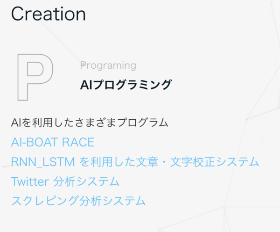This screenshot has width=280, height=232.
Task: Click the Creation section heading
Action: point(49,14)
